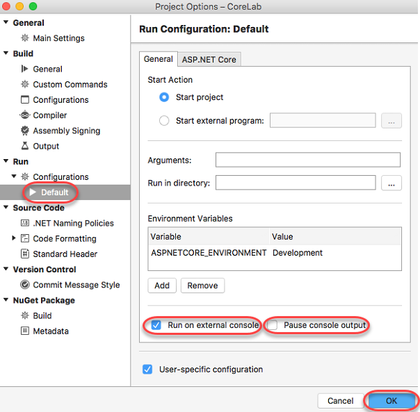Collapse the NuGet Package section
This screenshot has width=420, height=412.
6,300
